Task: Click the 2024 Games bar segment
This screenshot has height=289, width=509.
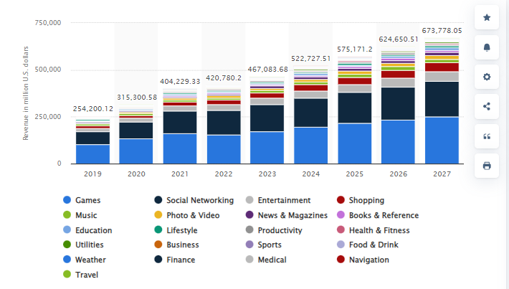Action: tap(310, 146)
